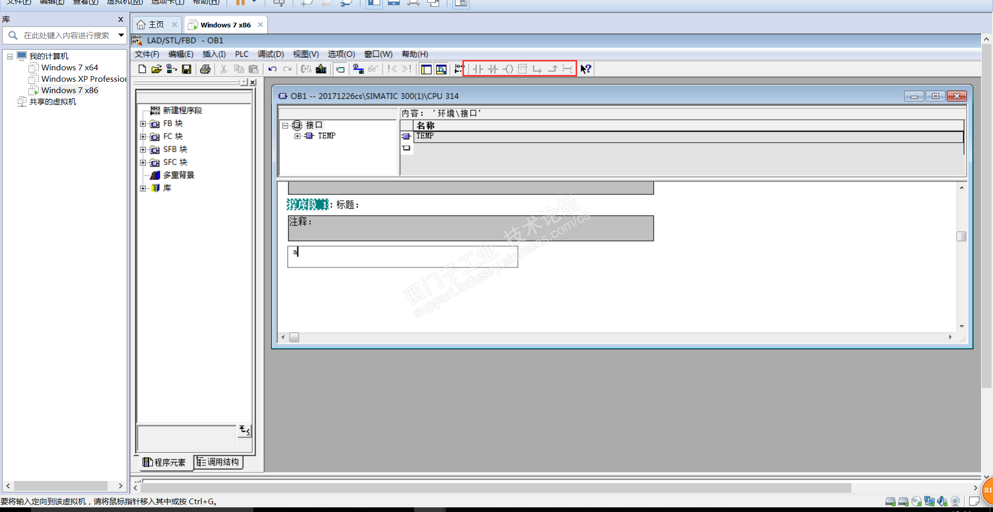Select the Windows 7 x86 tab
Viewport: 993px width, 512px height.
[x=225, y=25]
